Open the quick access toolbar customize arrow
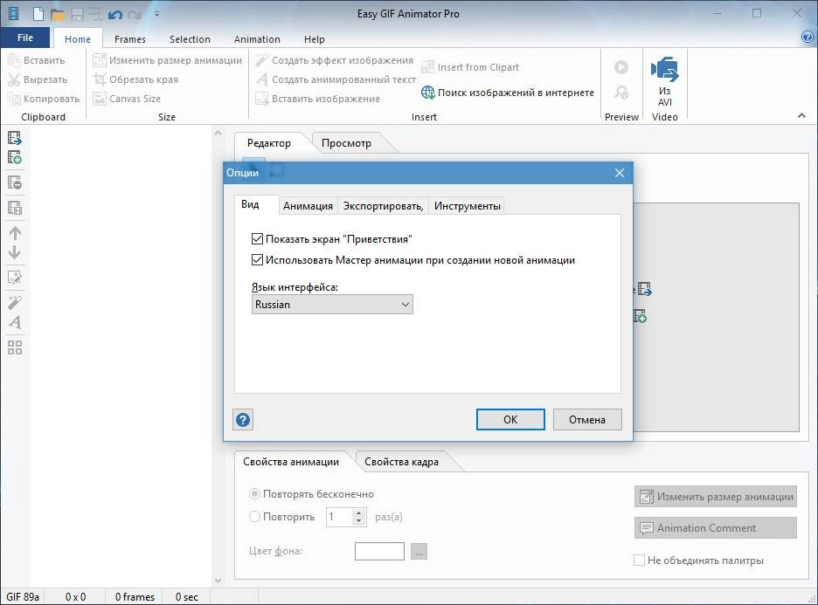 [156, 15]
